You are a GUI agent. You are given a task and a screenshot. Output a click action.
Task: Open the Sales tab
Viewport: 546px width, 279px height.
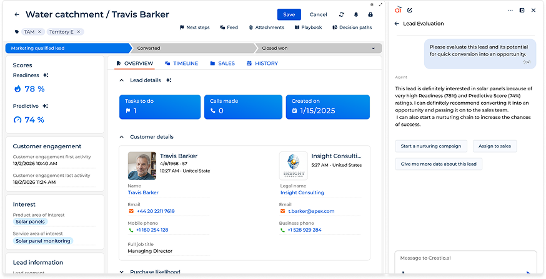tap(222, 64)
